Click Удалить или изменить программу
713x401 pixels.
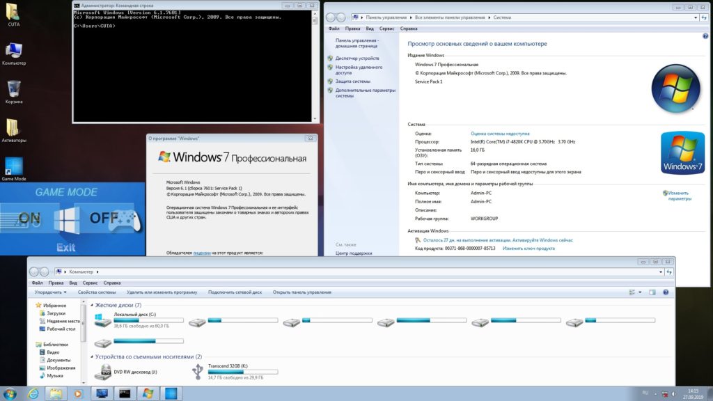pos(162,292)
